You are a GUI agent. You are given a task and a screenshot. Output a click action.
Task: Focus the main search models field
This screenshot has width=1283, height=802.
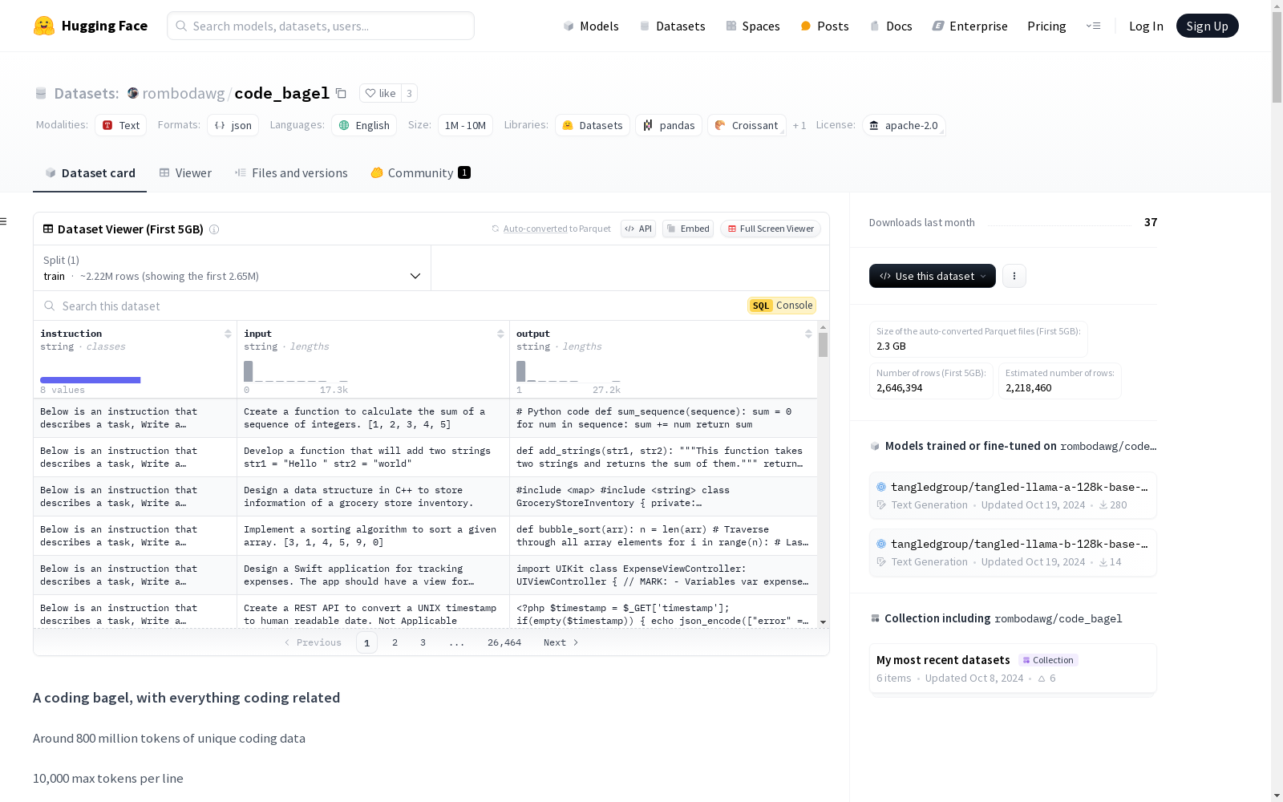[321, 26]
